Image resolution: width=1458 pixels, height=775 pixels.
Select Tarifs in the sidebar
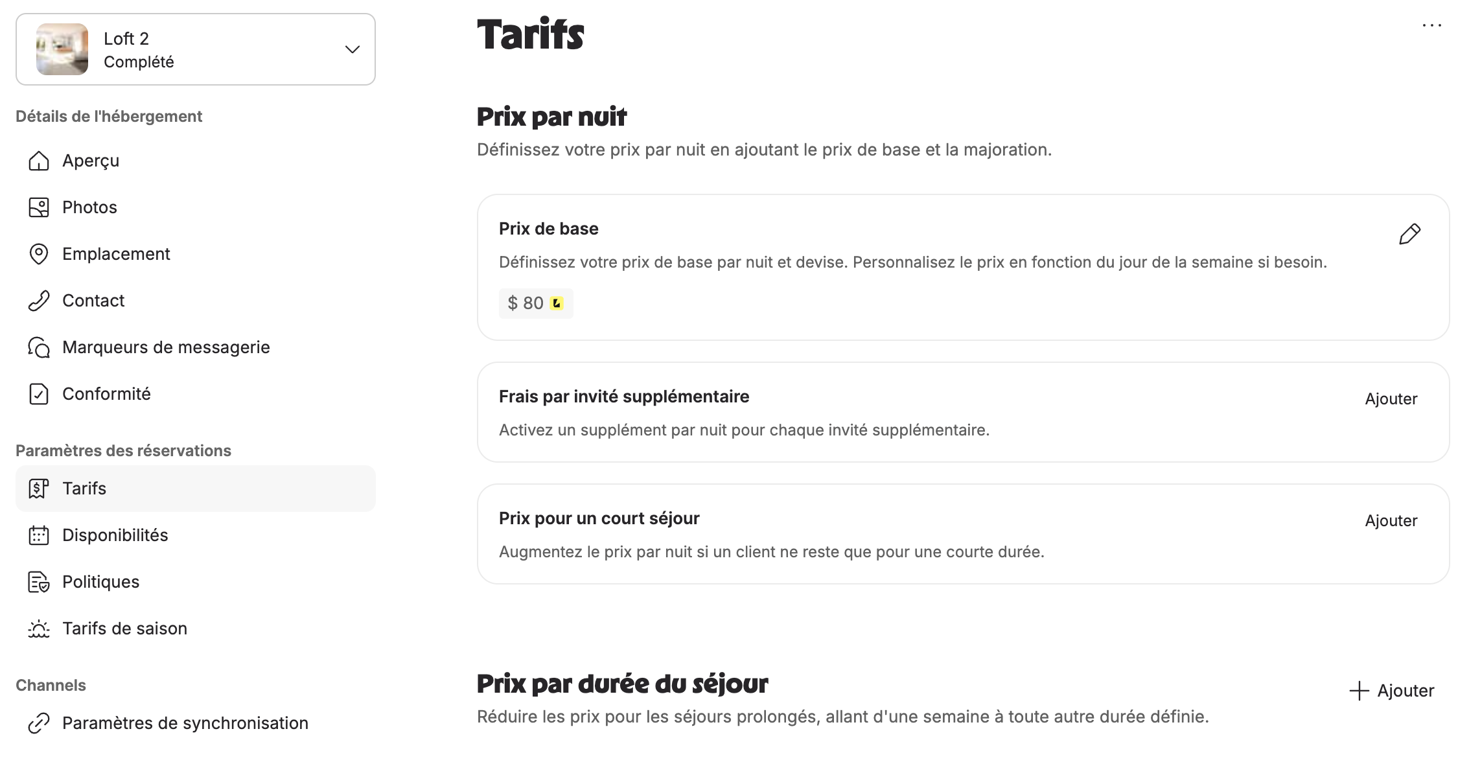(x=196, y=489)
